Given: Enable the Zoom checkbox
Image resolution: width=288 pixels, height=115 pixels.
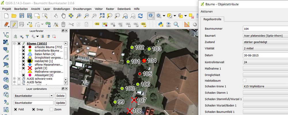Looking at the screenshot, I should point(52,110).
